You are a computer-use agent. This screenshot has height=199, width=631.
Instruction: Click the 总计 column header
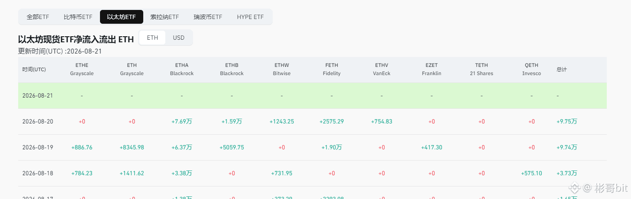pos(562,69)
